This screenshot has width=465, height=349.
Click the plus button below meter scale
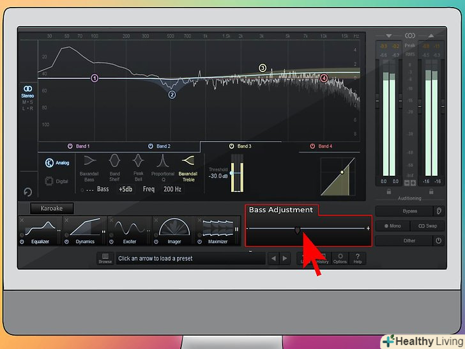tap(413, 183)
